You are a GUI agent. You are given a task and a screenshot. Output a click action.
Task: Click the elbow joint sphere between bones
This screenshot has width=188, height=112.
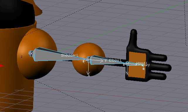tap(88, 59)
